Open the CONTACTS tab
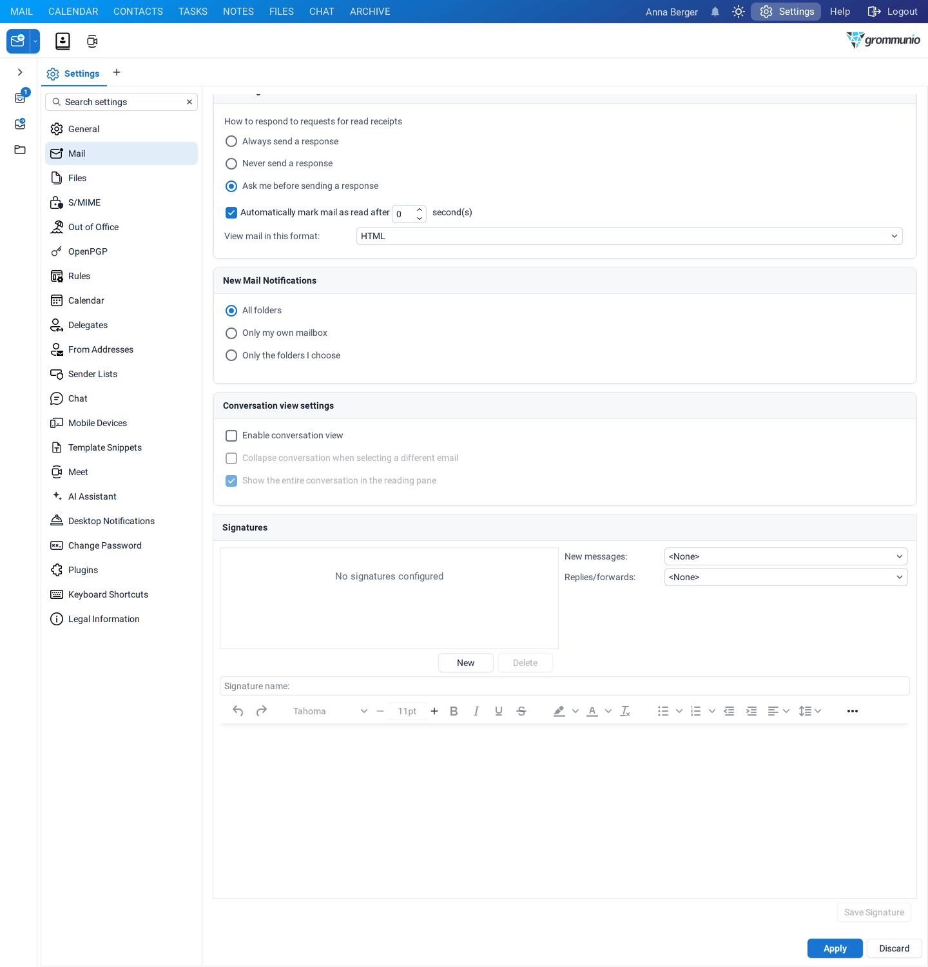The image size is (928, 967). point(138,12)
